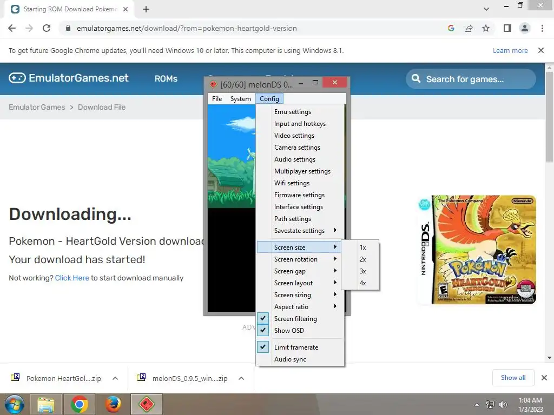The height and width of the screenshot is (415, 554).
Task: Open Google icon in address bar
Action: 451,28
